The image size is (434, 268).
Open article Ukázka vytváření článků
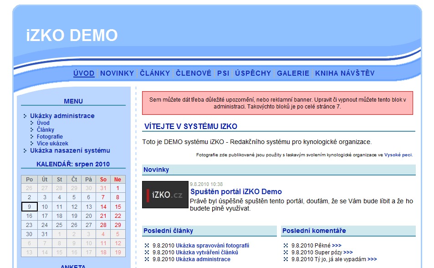[207, 253]
